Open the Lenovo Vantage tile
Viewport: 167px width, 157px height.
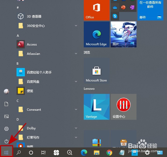[97, 107]
